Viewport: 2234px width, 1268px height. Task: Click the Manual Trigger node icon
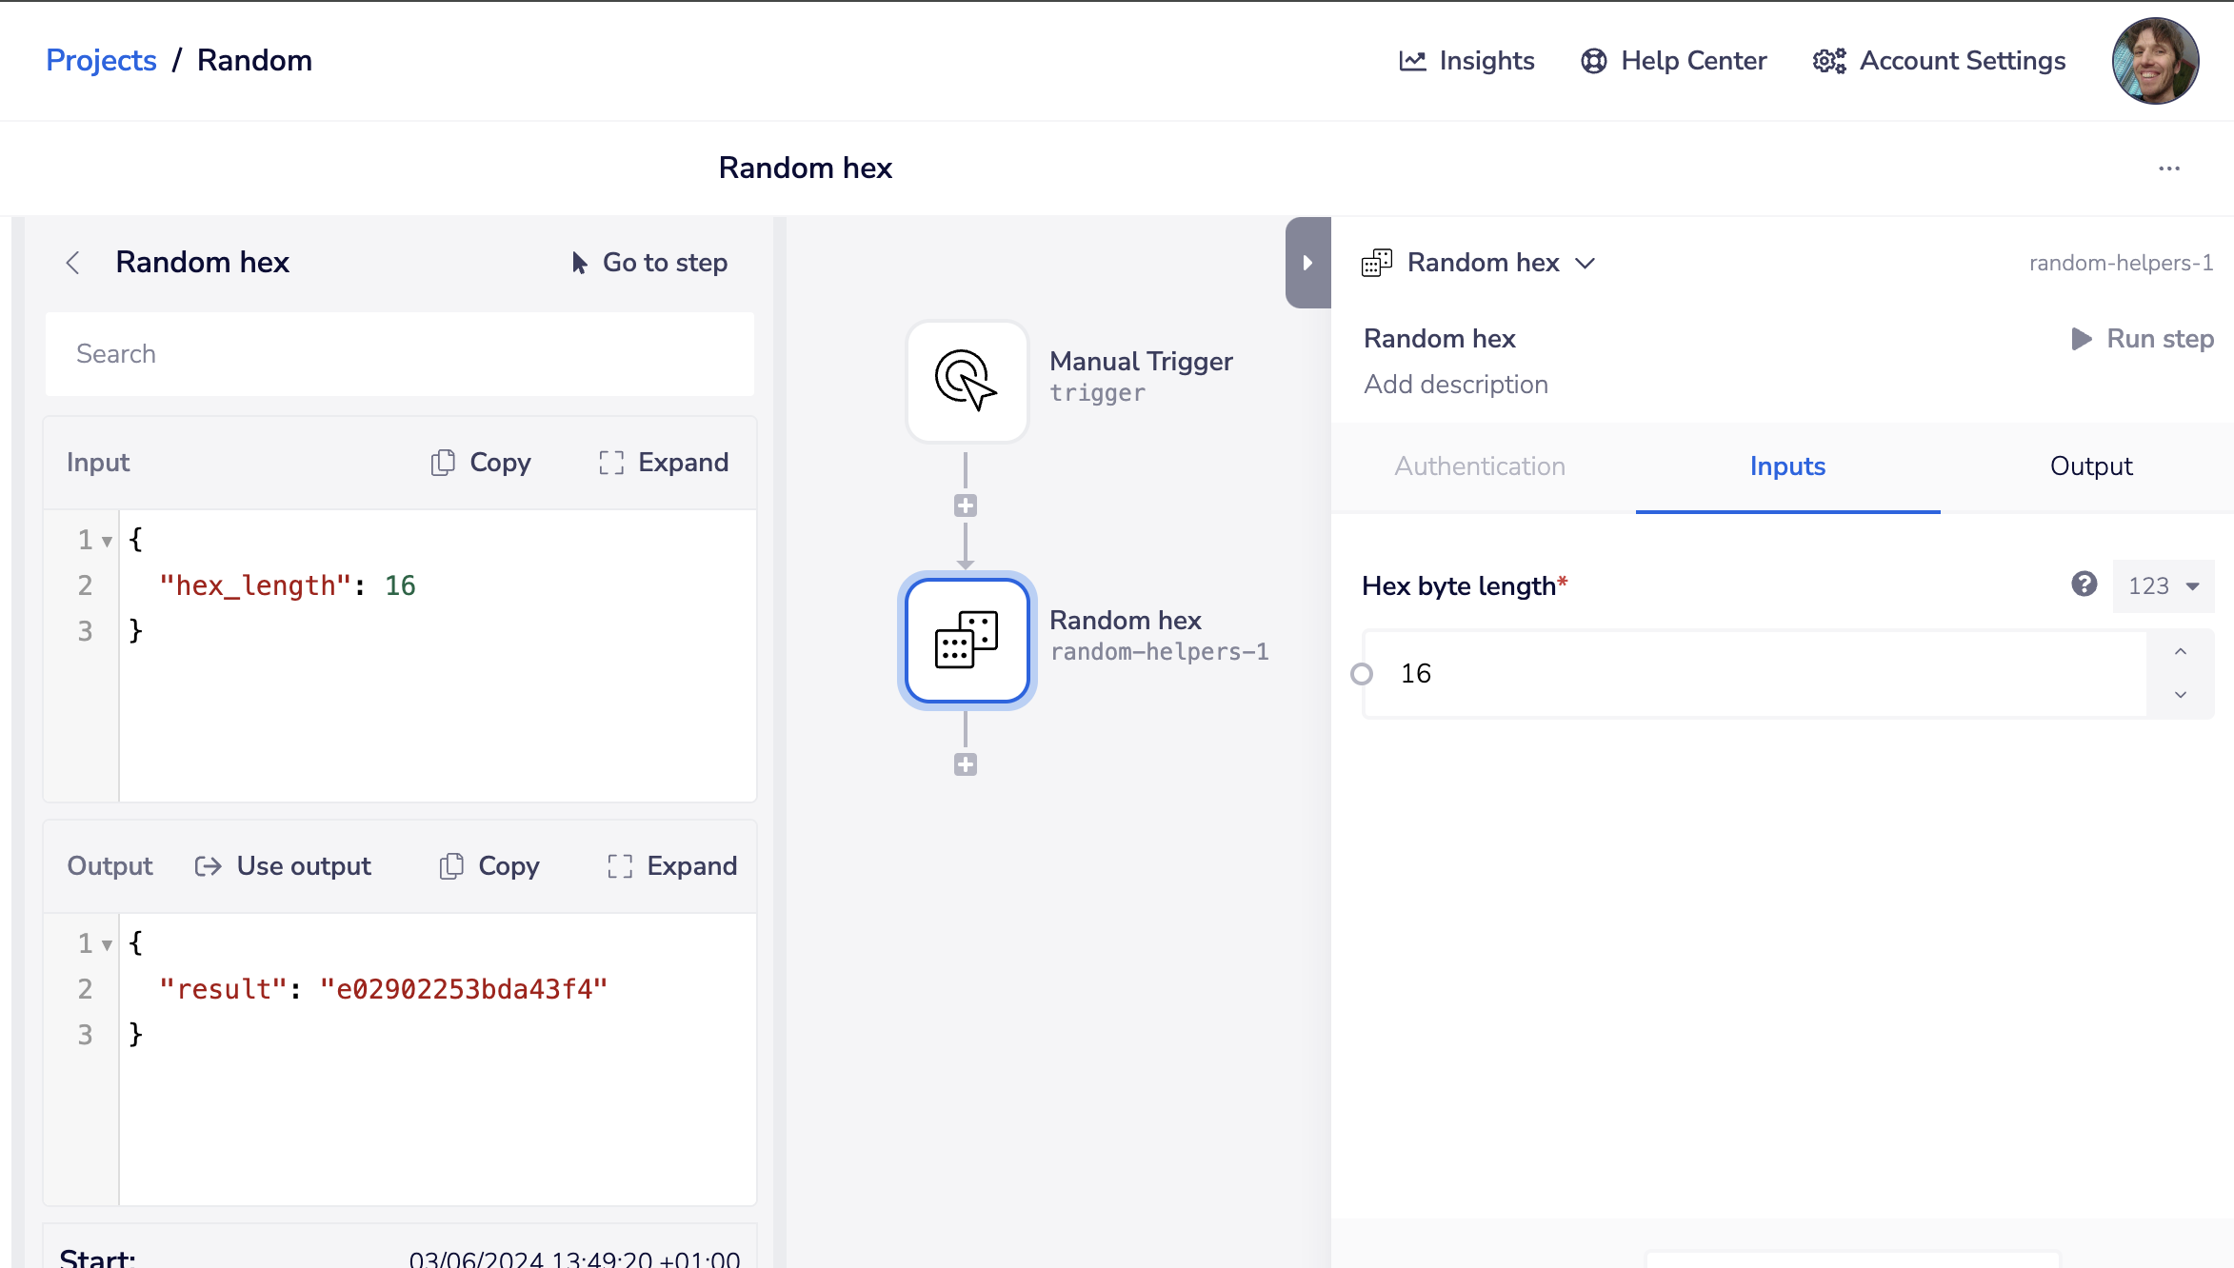pos(967,381)
